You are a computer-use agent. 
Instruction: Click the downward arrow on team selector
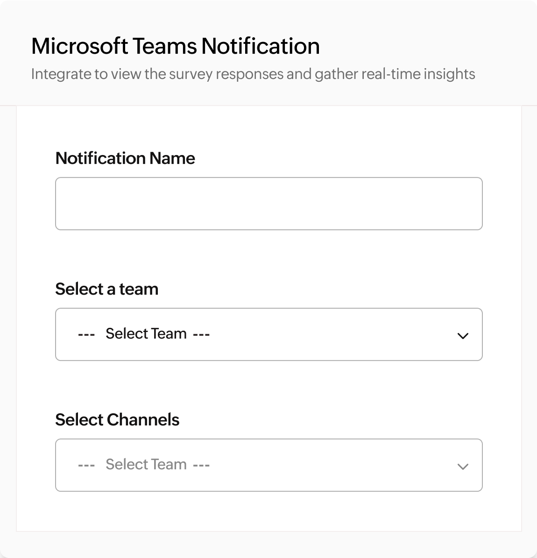pyautogui.click(x=463, y=335)
